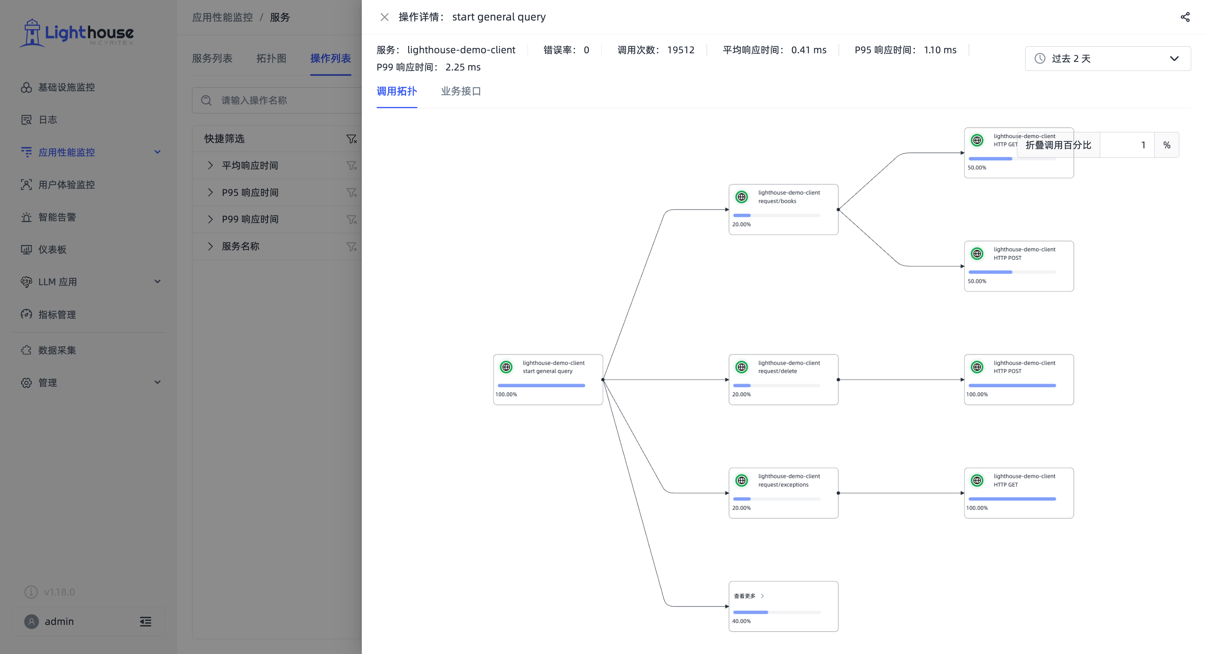Click the share icon in the detail panel

pyautogui.click(x=1185, y=17)
